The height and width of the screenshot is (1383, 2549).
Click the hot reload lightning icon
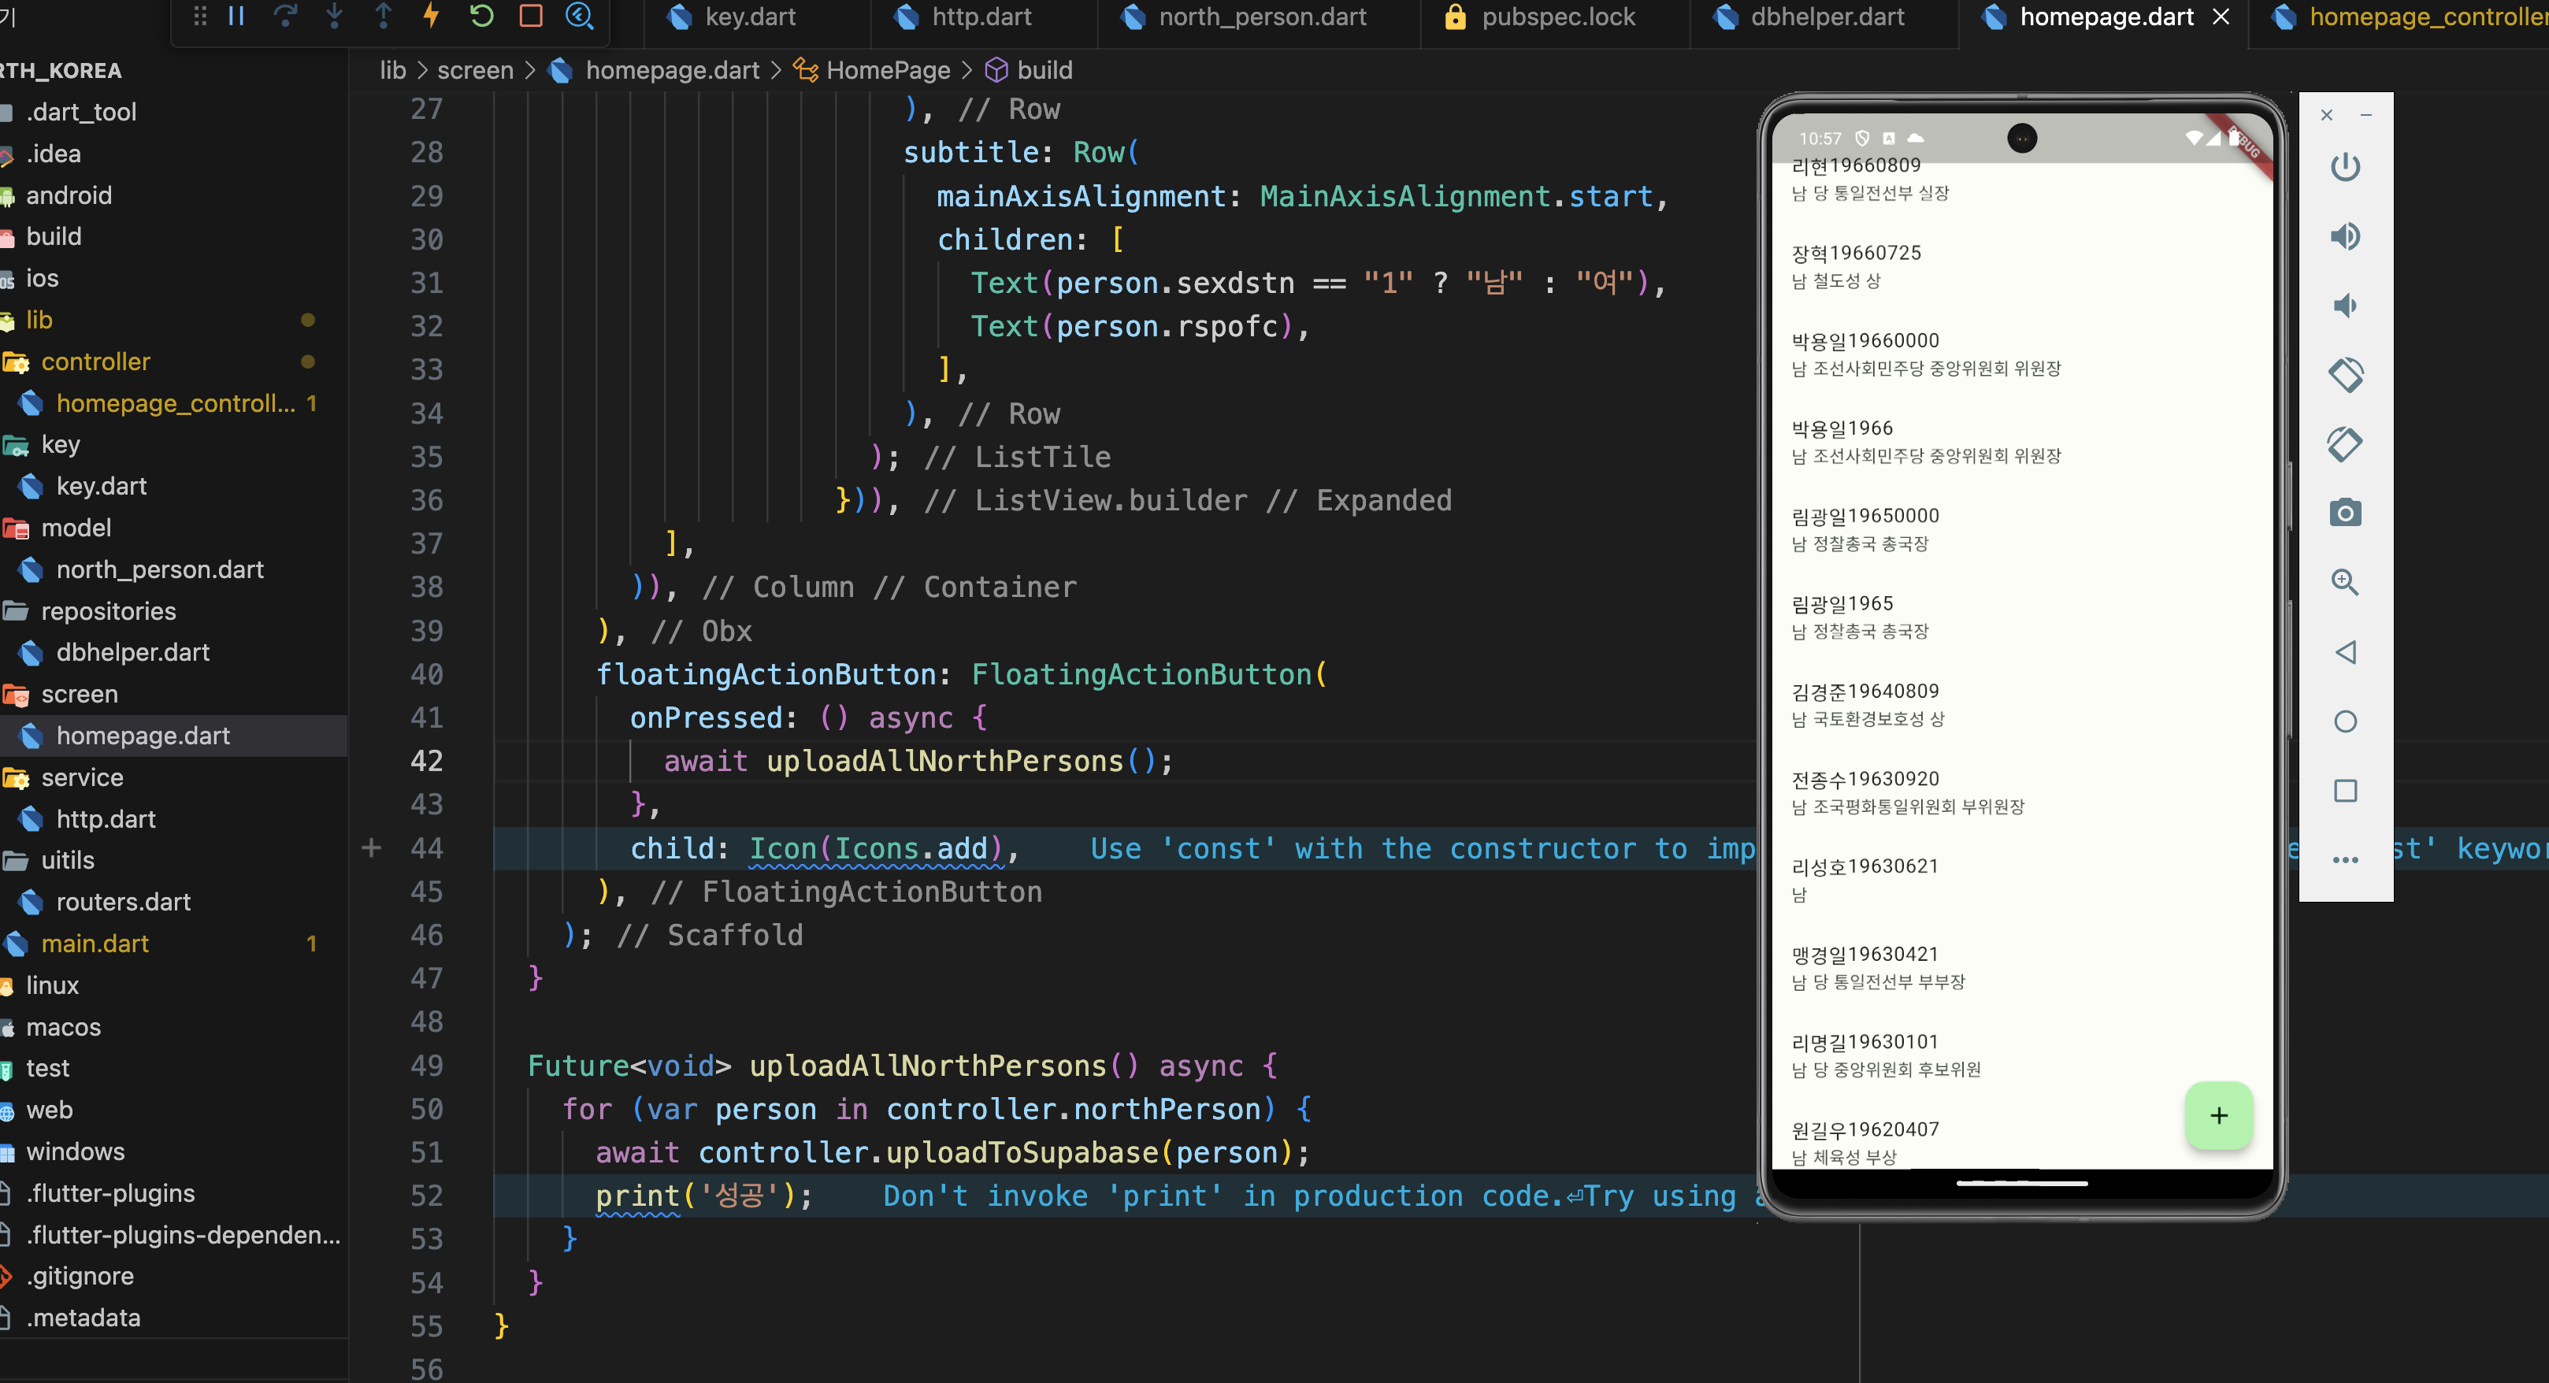coord(432,16)
